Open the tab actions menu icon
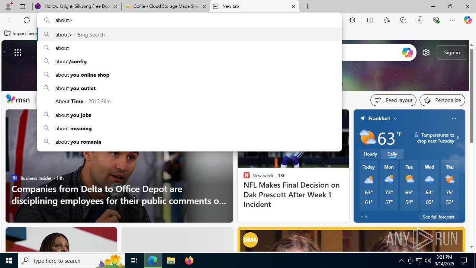This screenshot has height=268, width=476. [22, 6]
